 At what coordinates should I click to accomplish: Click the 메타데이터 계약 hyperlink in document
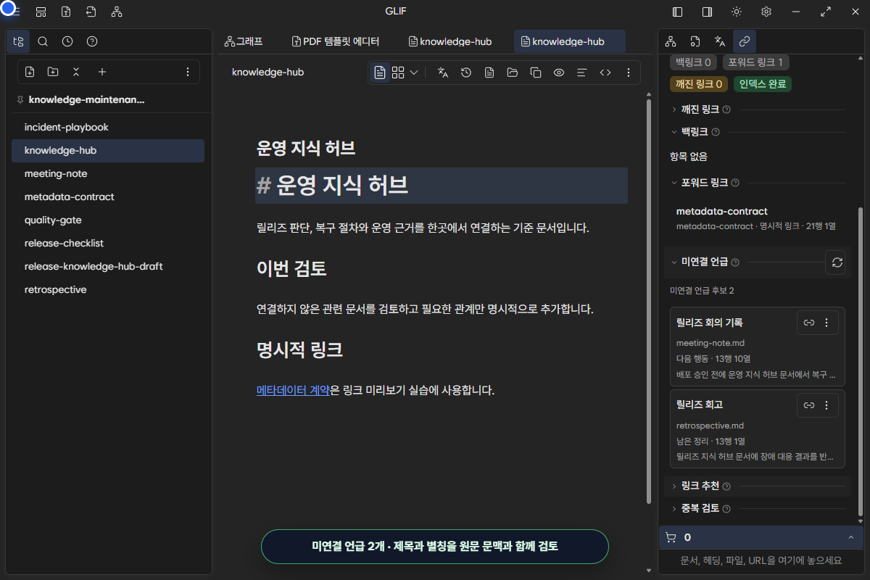tap(293, 390)
